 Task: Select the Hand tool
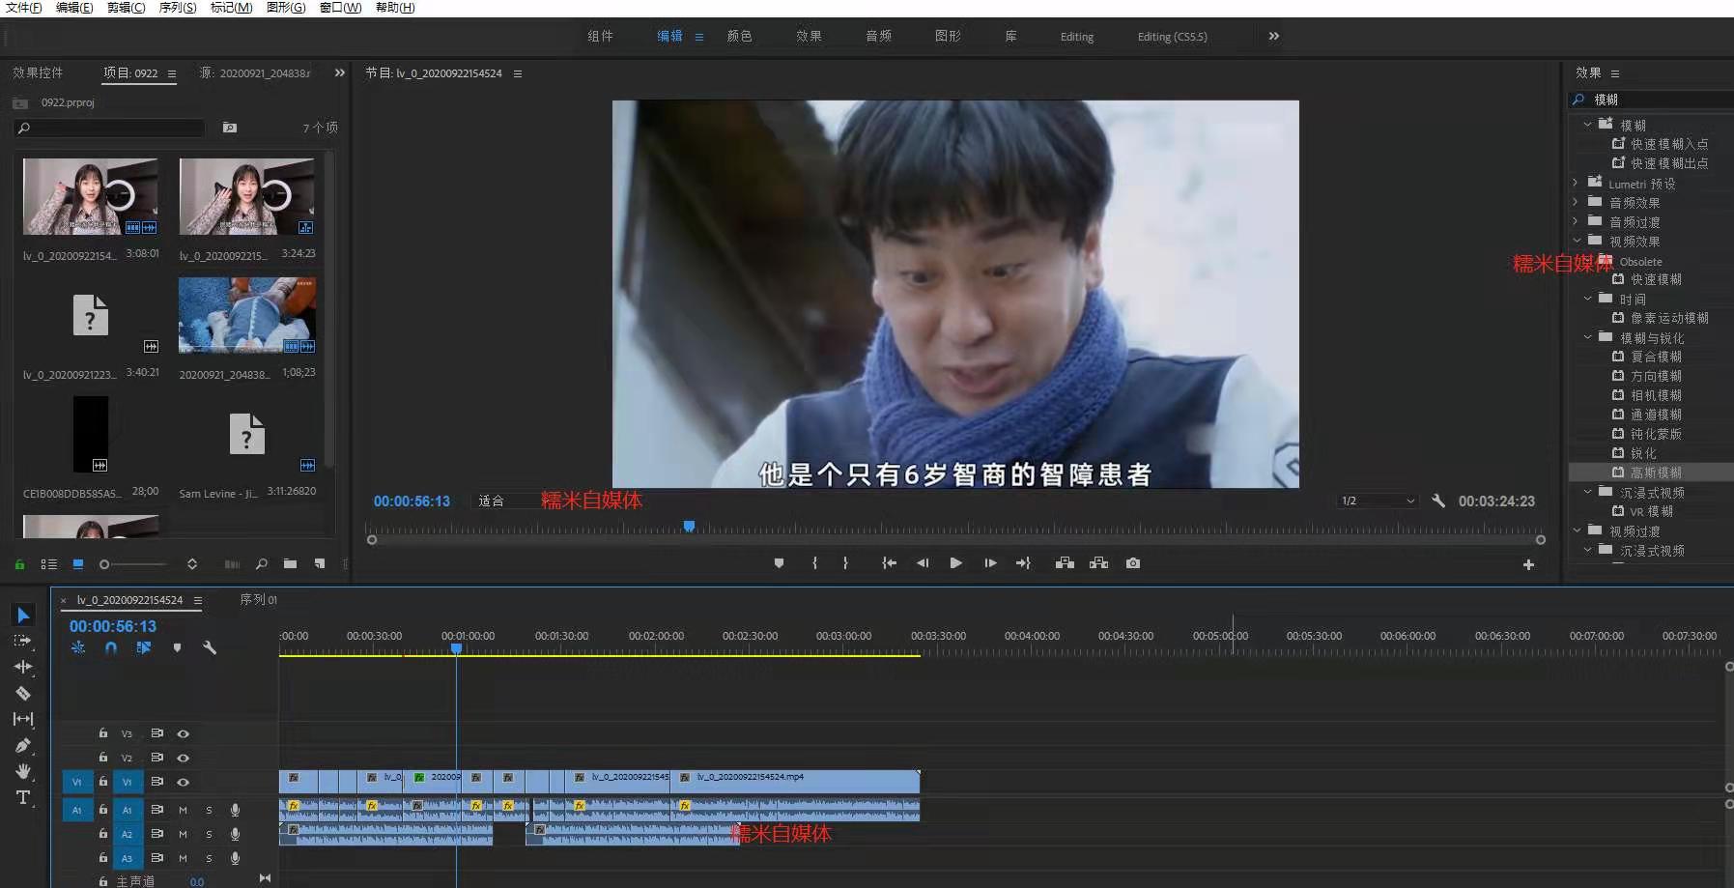[x=23, y=771]
